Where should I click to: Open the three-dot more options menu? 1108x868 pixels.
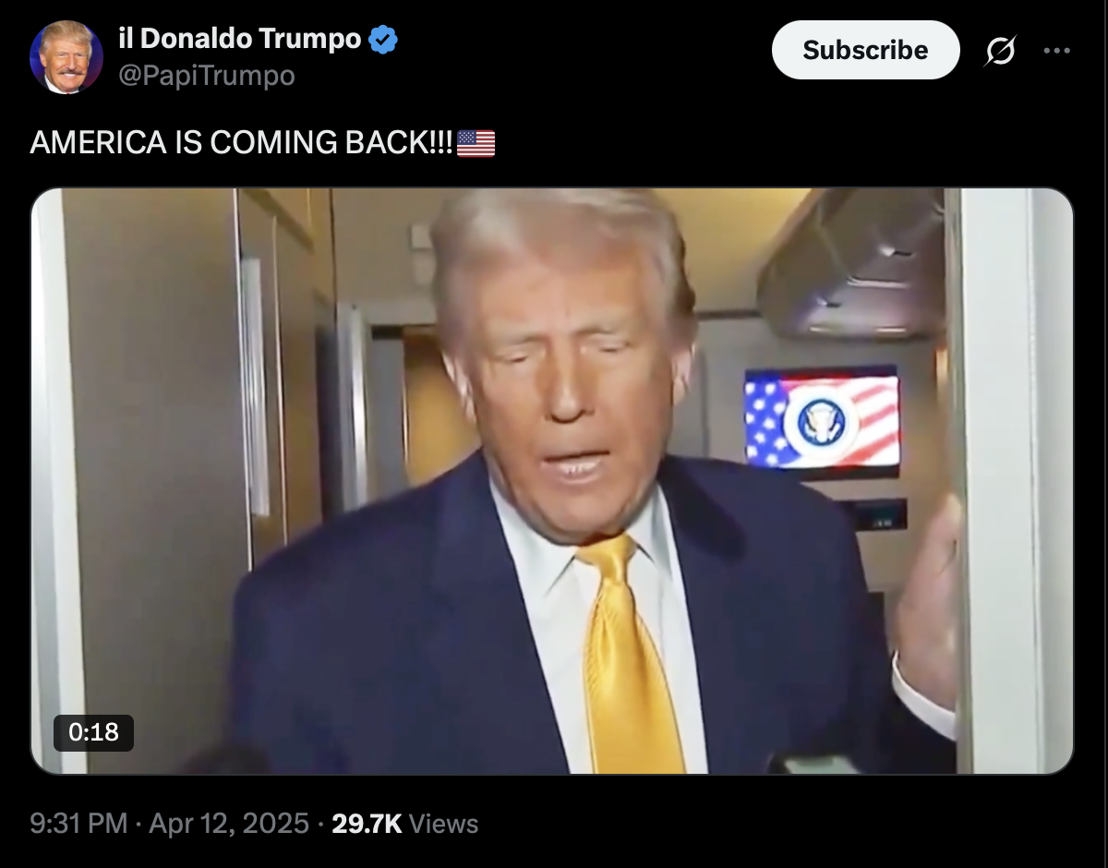point(1056,51)
